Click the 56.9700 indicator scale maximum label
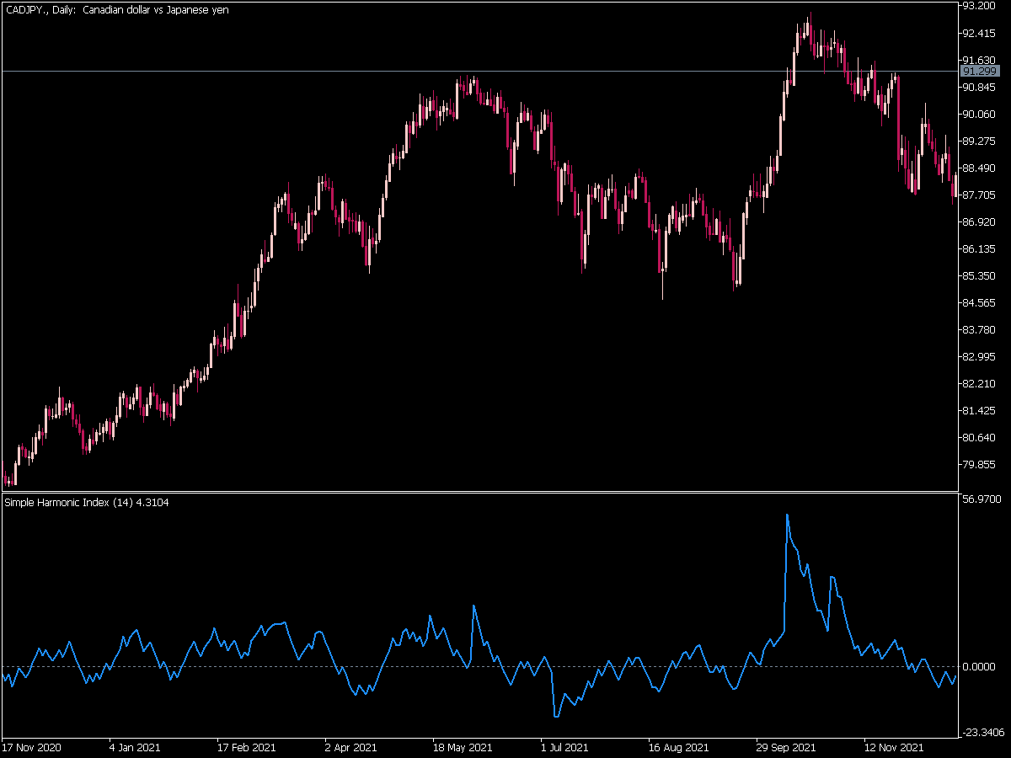The width and height of the screenshot is (1011, 758). pos(982,499)
